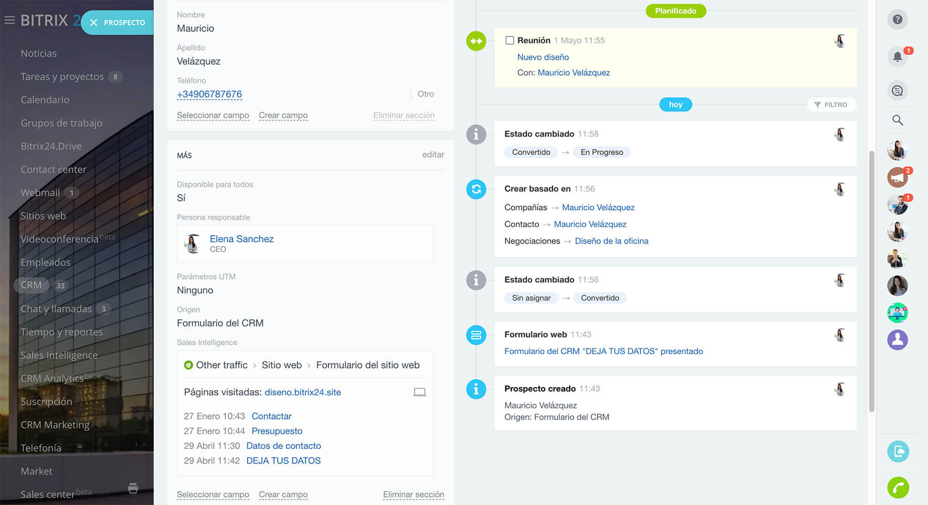This screenshot has height=505, width=928.
Task: Click 'editar' in the MÁS section
Action: tap(433, 154)
